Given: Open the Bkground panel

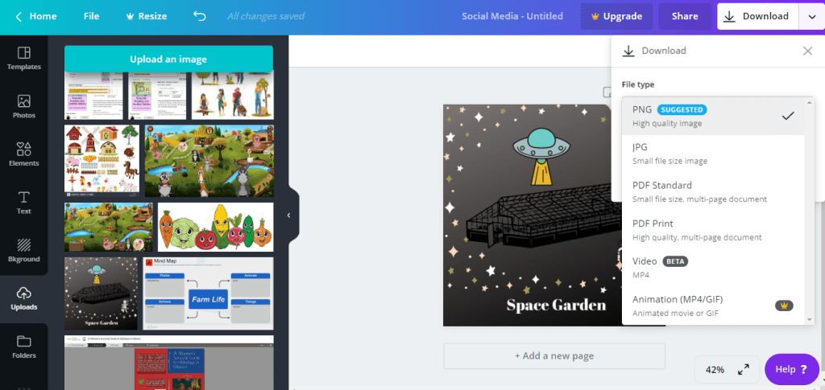Looking at the screenshot, I should click(23, 251).
